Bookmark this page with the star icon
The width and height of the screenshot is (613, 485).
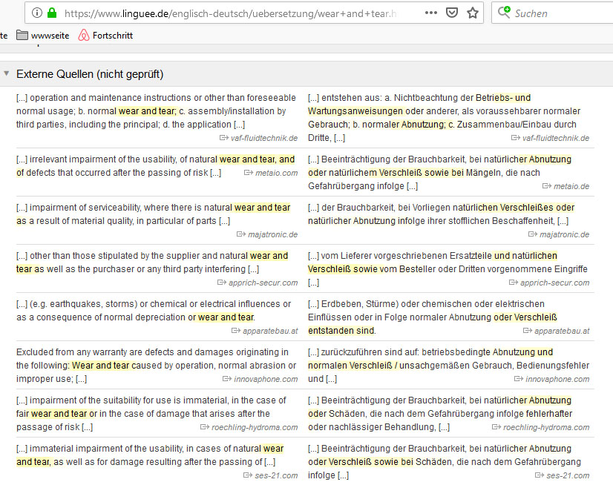473,13
